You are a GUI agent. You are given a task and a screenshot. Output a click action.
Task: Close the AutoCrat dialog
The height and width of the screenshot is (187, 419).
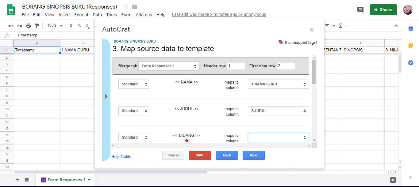[312, 30]
